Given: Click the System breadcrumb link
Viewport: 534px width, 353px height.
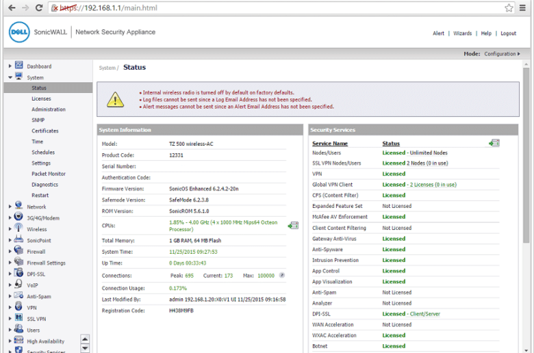Looking at the screenshot, I should [107, 68].
